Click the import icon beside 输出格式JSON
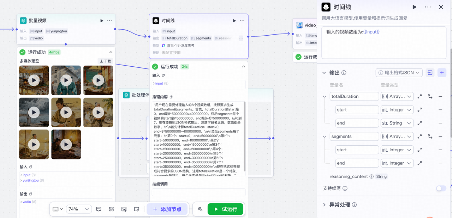 tap(430, 73)
